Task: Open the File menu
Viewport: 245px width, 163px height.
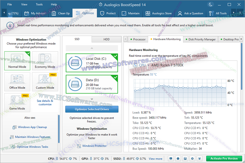Action: [x=10, y=4]
